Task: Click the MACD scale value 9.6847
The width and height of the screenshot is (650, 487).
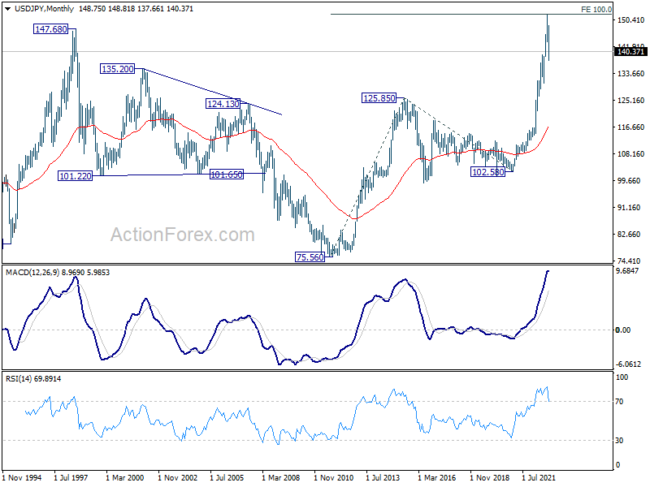Action: tap(627, 271)
